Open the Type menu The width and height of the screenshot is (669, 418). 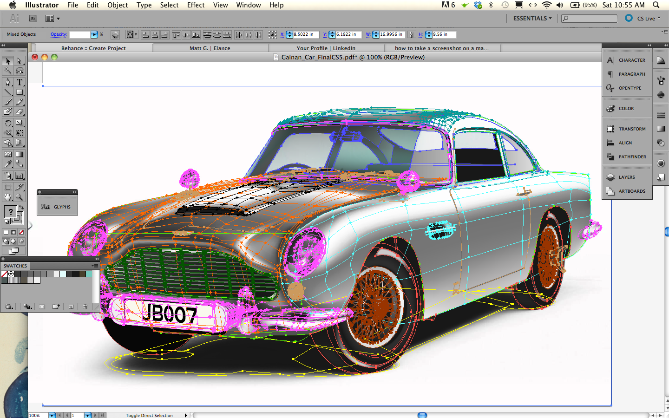(x=144, y=5)
